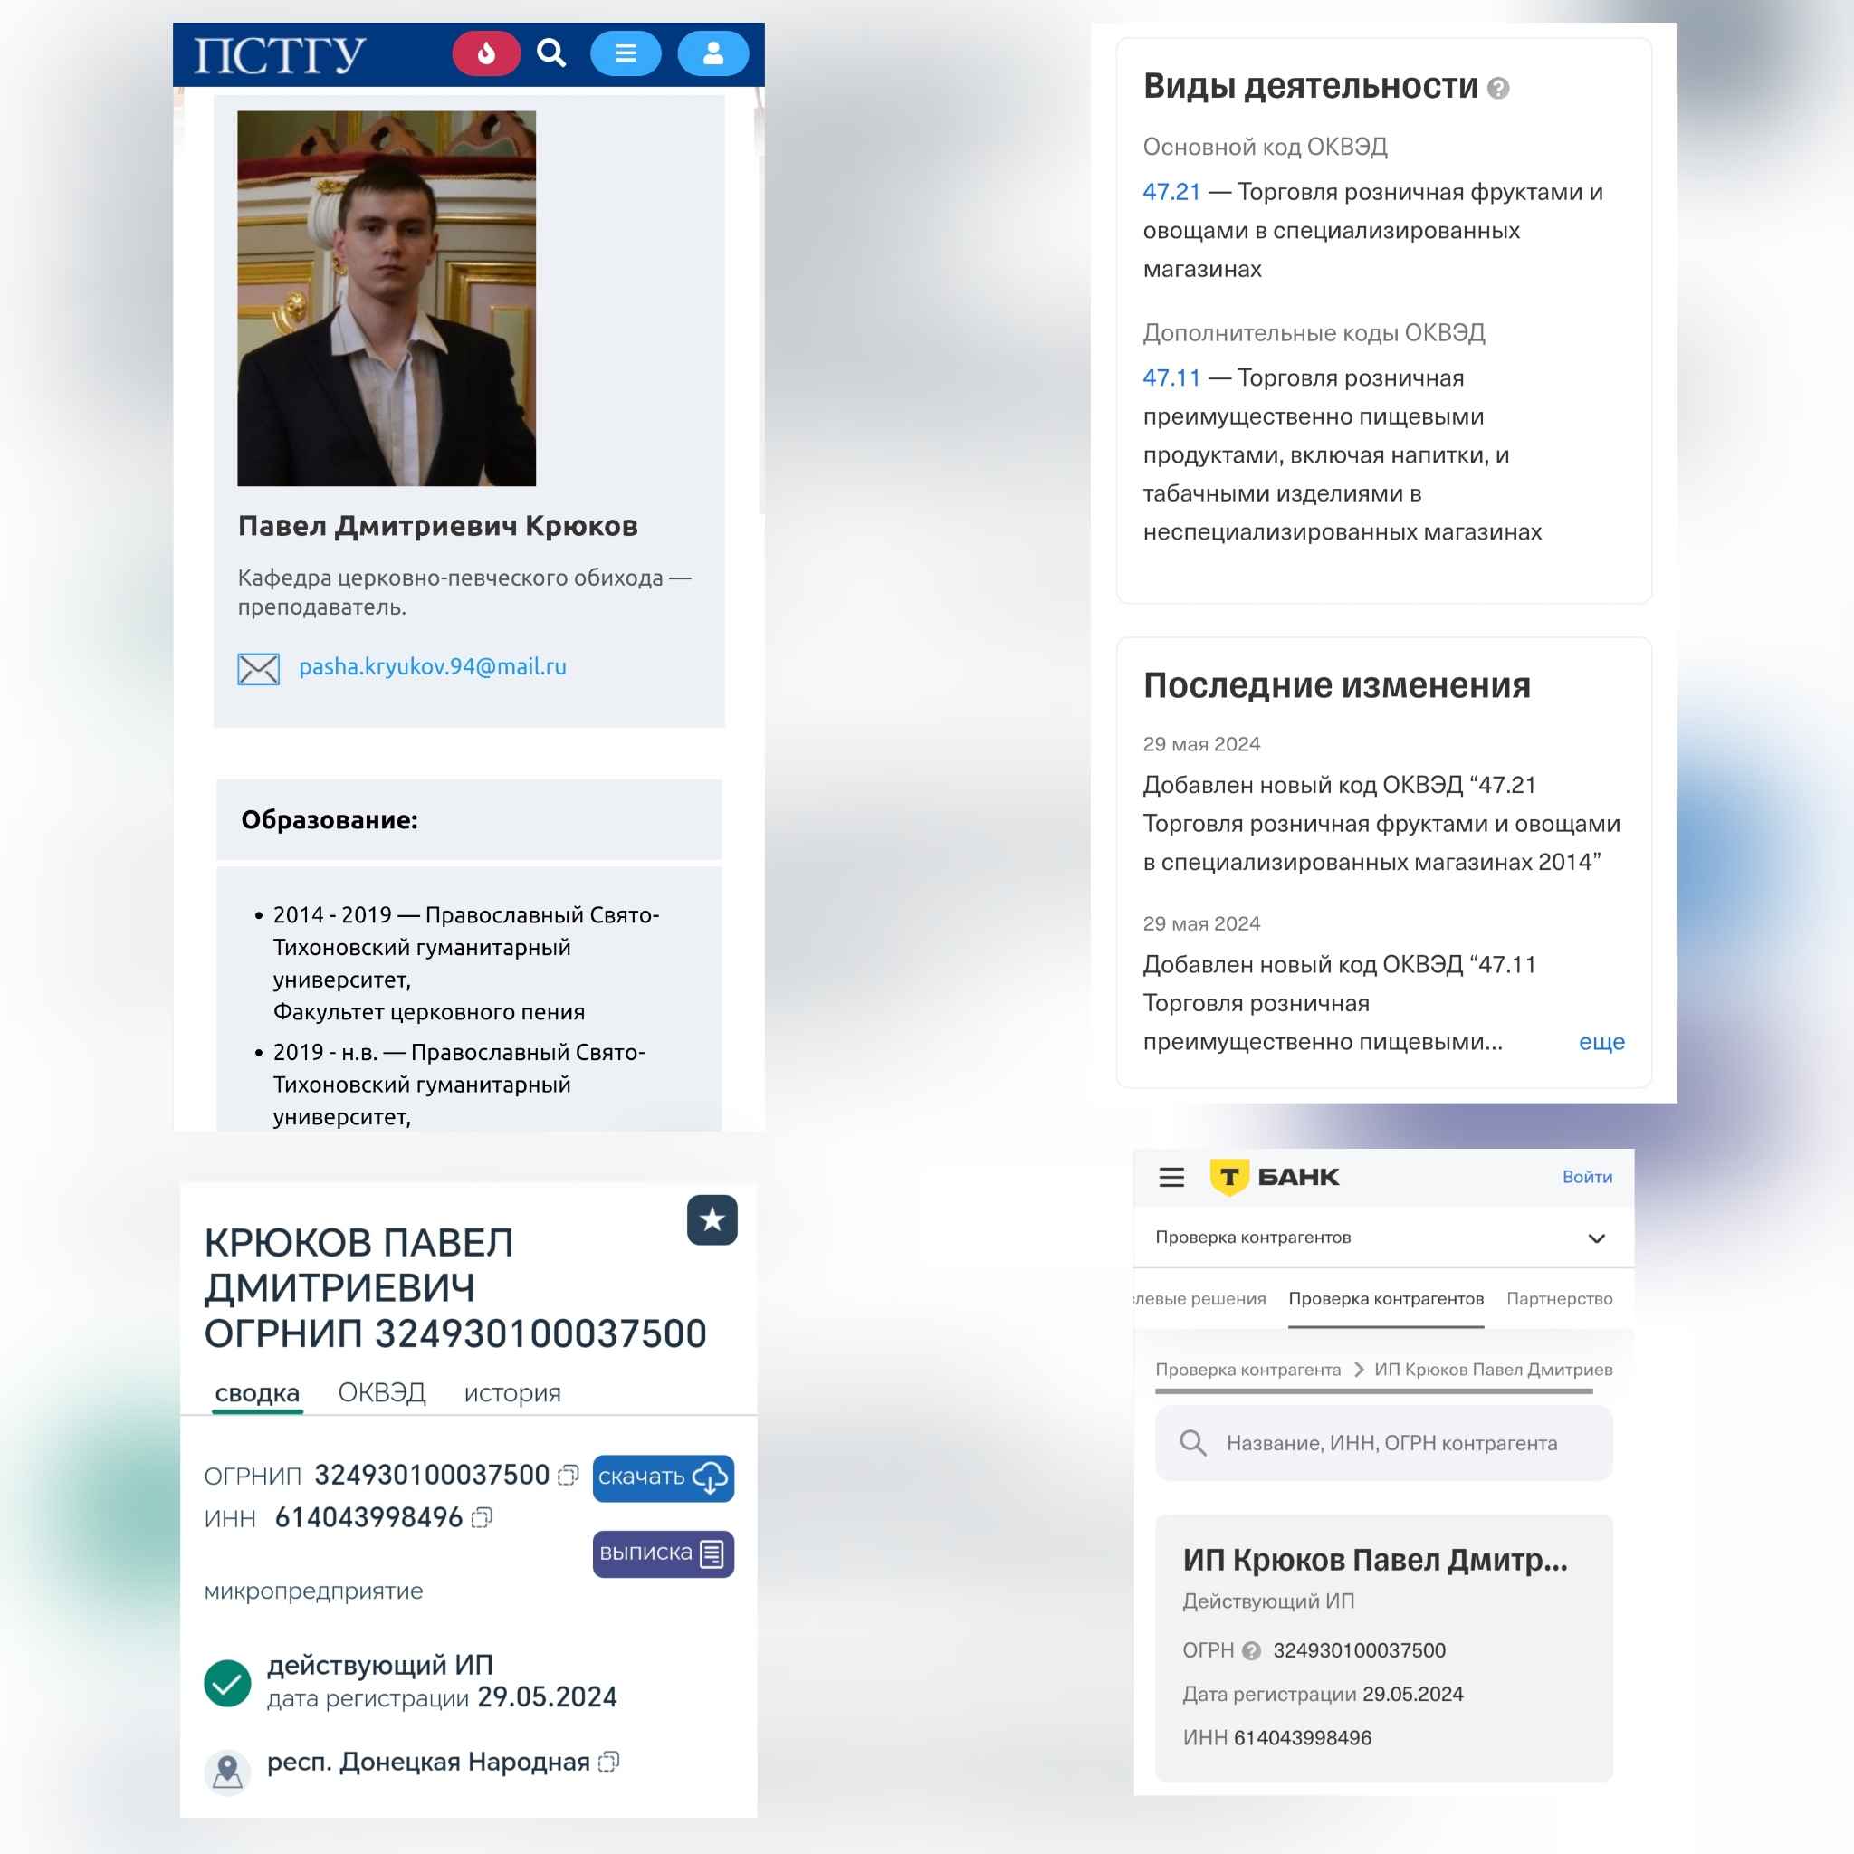Open the user profile icon button
The image size is (1854, 1854).
[x=713, y=53]
